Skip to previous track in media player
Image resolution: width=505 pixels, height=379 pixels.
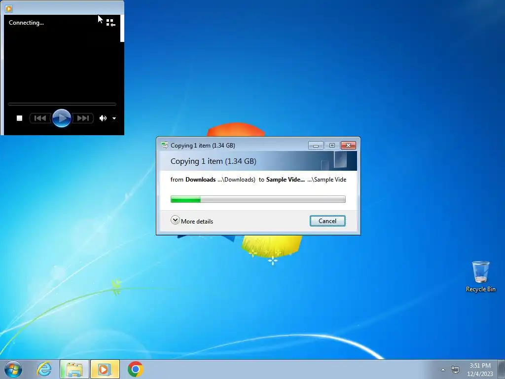pyautogui.click(x=40, y=118)
